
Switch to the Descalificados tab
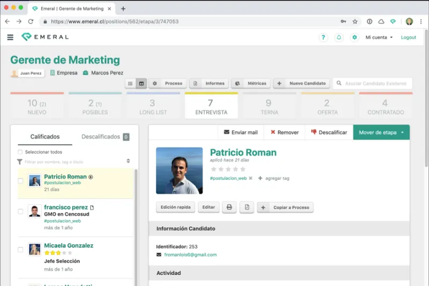[x=105, y=137]
